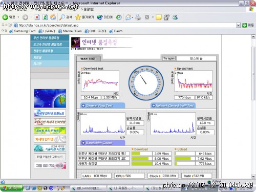Screen dimensions: 256x192
Task: Click the Research notepad toolbar icon
Action: point(166,17)
